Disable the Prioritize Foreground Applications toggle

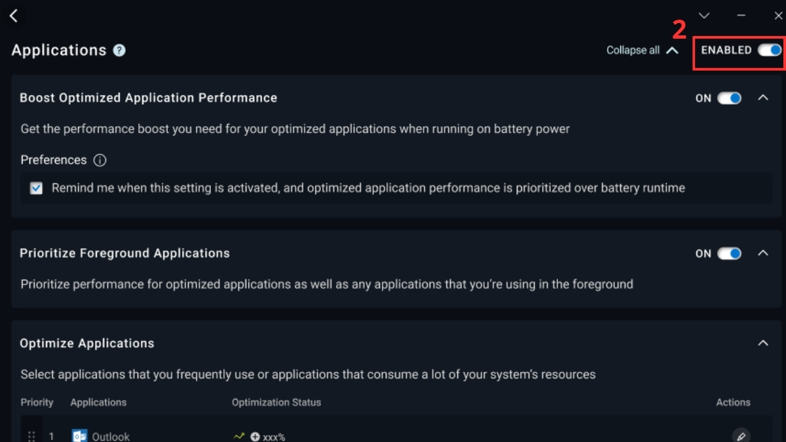729,253
